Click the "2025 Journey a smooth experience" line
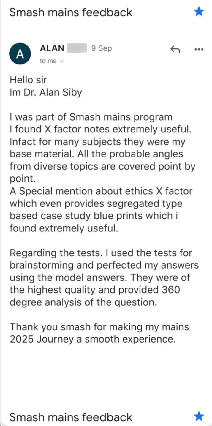 pos(93,339)
